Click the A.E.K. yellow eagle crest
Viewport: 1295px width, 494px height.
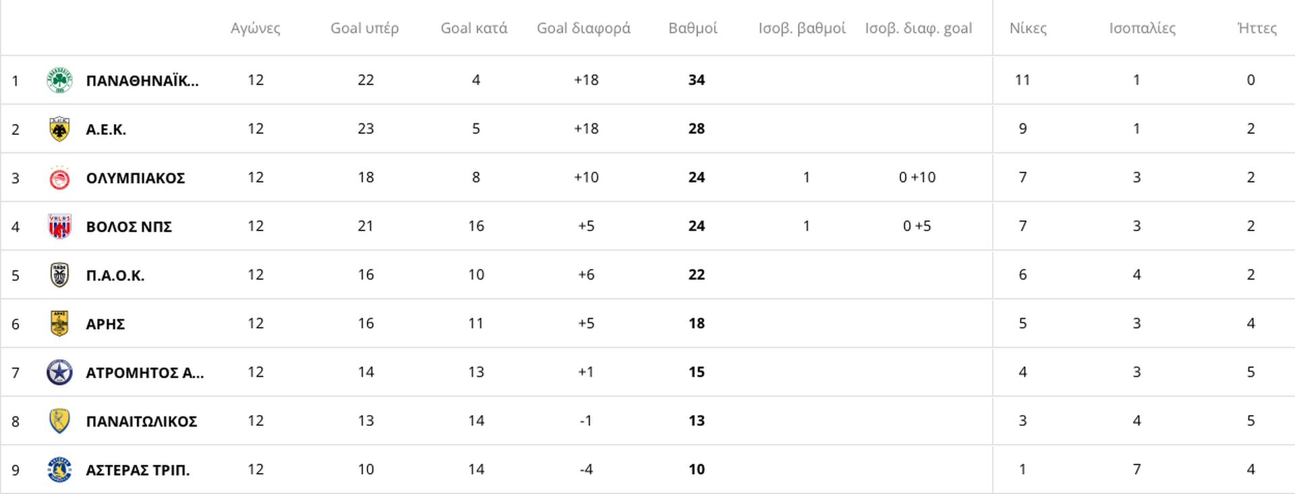(59, 129)
